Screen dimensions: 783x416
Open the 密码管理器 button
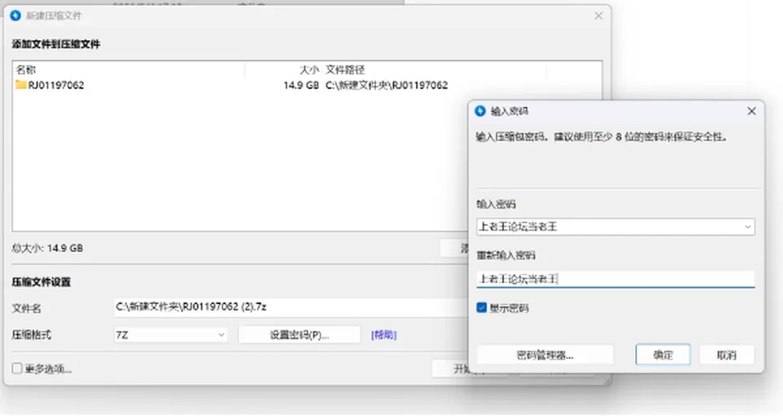(545, 355)
